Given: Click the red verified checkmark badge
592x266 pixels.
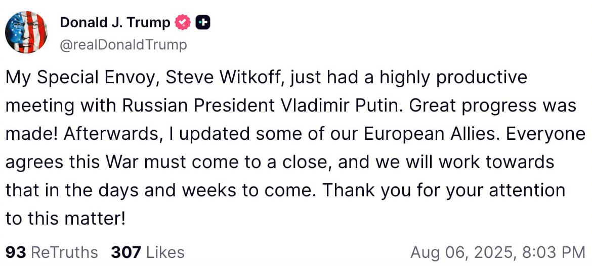Looking at the screenshot, I should pos(183,23).
